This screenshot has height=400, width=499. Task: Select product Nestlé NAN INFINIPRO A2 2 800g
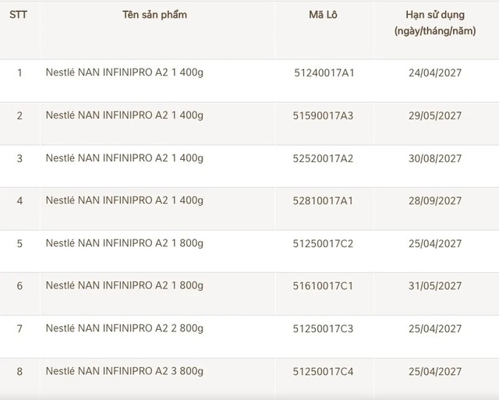tap(125, 328)
